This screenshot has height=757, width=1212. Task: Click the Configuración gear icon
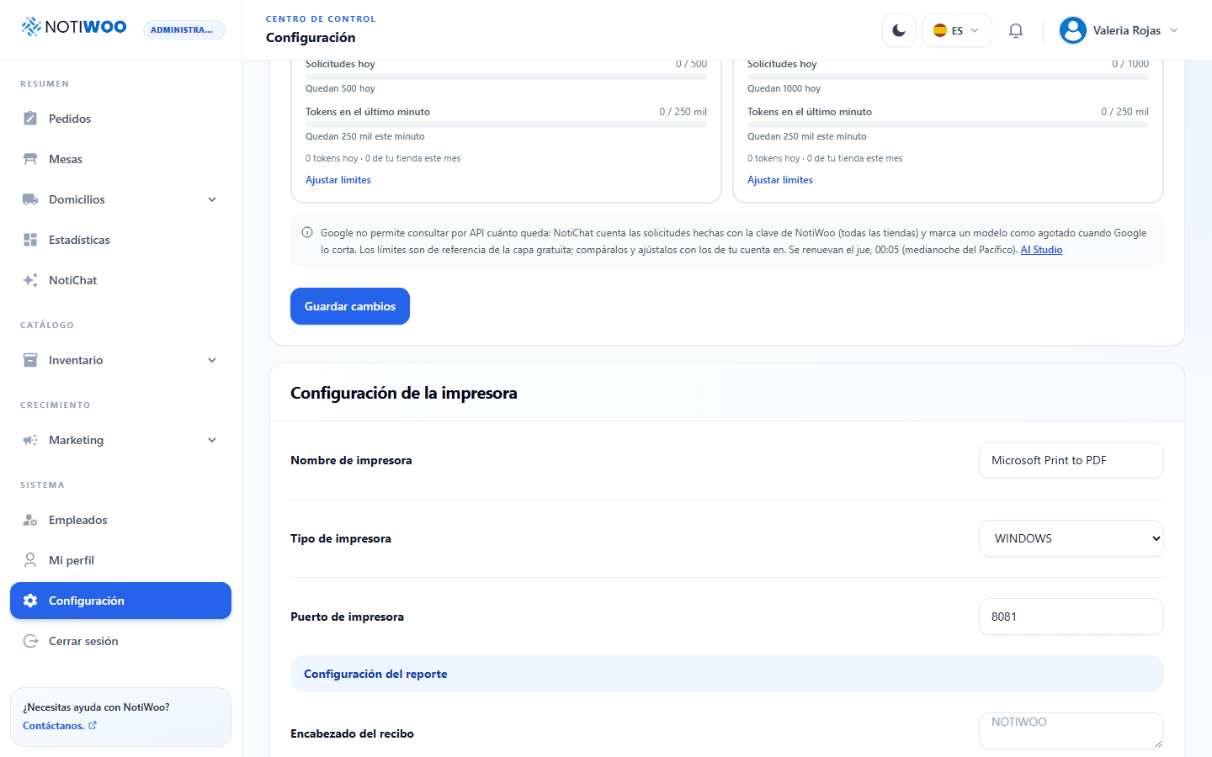click(30, 601)
